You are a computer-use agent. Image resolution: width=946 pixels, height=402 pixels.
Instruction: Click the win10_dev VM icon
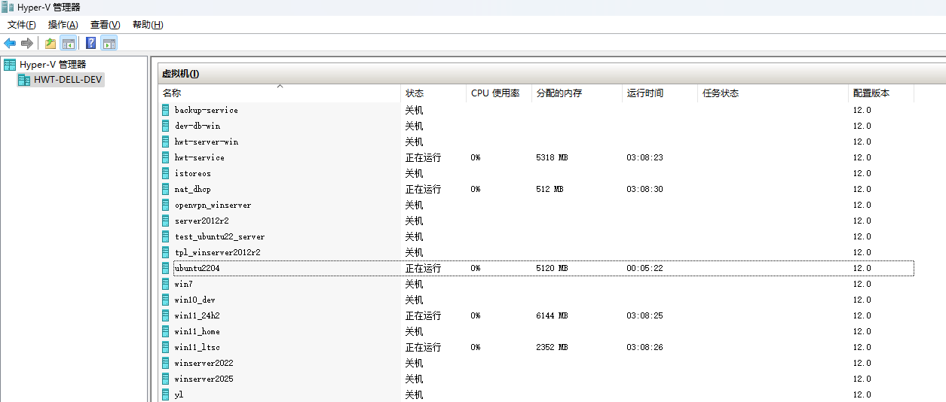tap(166, 300)
